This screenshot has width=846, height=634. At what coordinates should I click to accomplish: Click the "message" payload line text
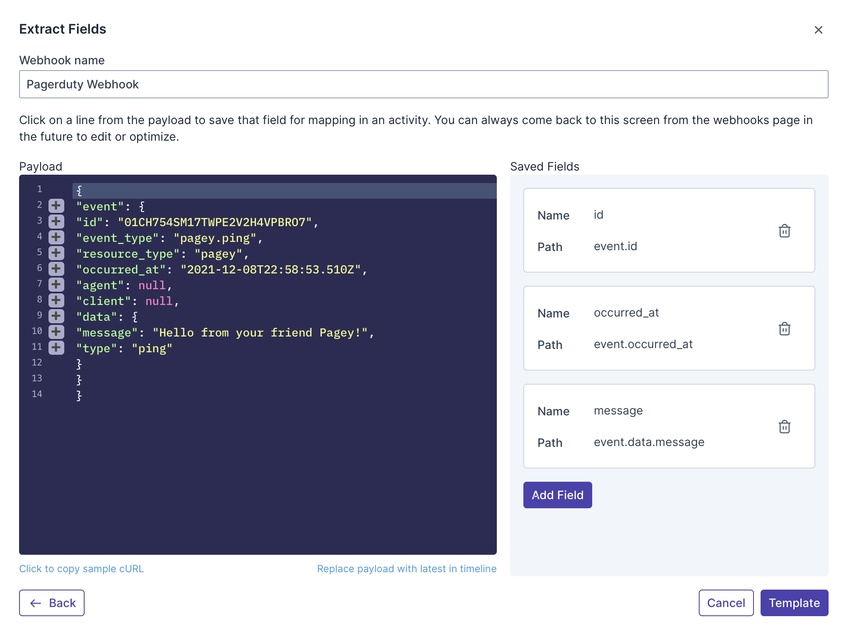coord(224,333)
